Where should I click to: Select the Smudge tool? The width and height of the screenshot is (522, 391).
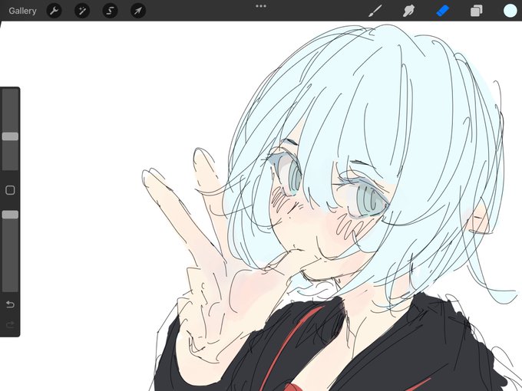coord(408,11)
